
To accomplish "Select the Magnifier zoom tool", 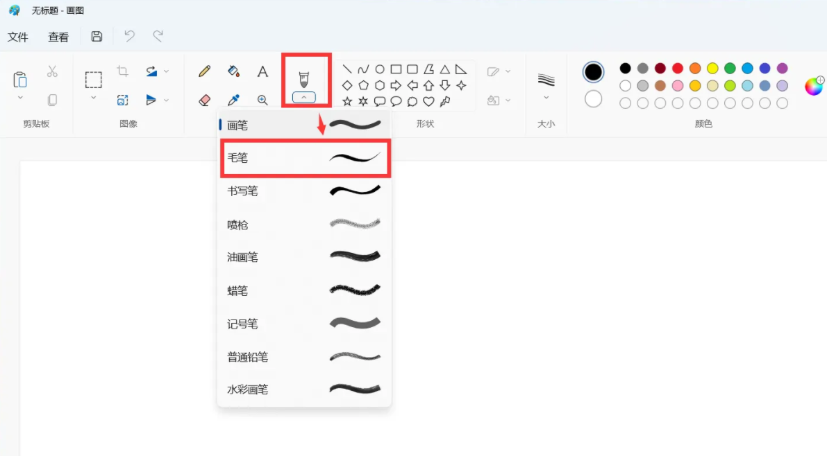I will (262, 100).
